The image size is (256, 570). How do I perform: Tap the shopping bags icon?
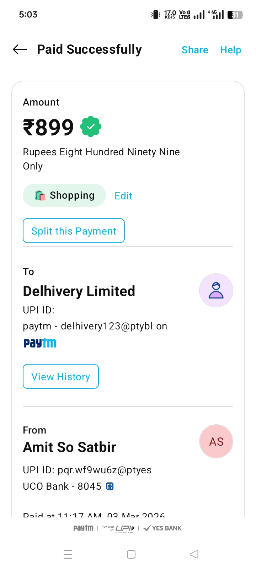[40, 195]
